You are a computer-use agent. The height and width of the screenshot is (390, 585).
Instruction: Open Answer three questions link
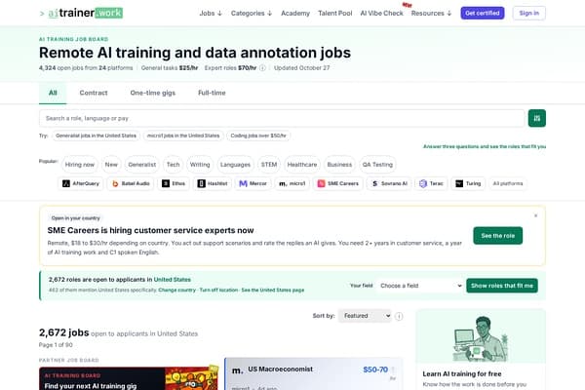point(485,146)
